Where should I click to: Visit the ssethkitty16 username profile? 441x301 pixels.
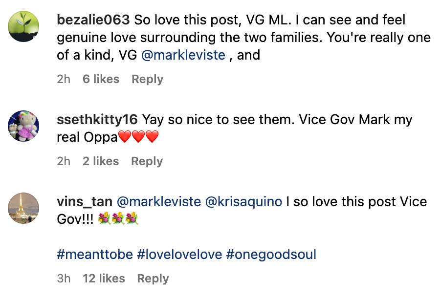[98, 119]
